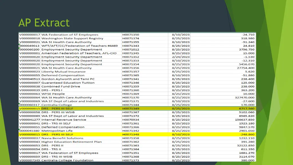Select 'WFSE People' cell
This screenshot has height=165, width=293.
[53, 94]
